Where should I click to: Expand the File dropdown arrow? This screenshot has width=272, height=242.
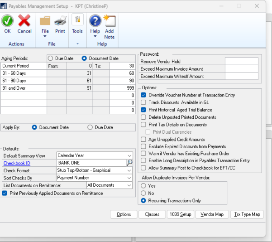pos(45,36)
